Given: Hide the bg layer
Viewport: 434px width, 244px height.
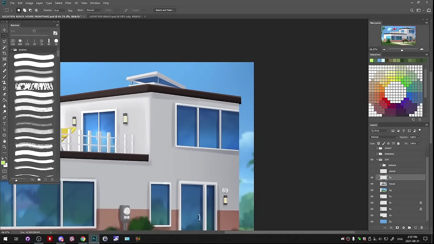Looking at the screenshot, I should 372,190.
